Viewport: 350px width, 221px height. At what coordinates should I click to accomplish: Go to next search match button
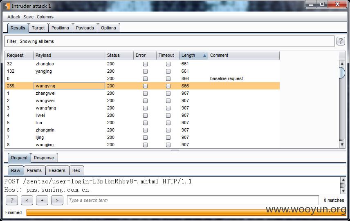[x=57, y=200]
